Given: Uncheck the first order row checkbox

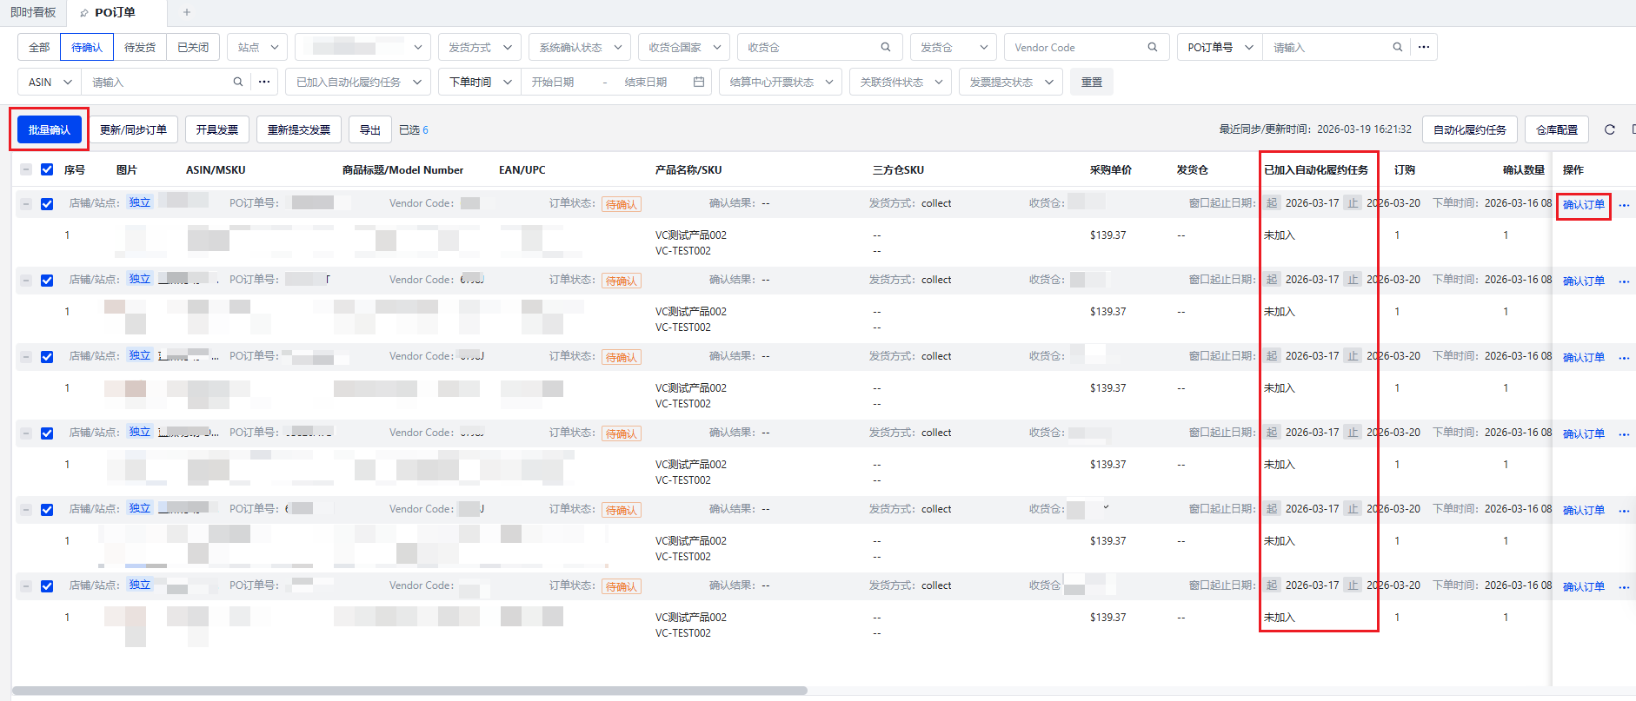Looking at the screenshot, I should 47,204.
